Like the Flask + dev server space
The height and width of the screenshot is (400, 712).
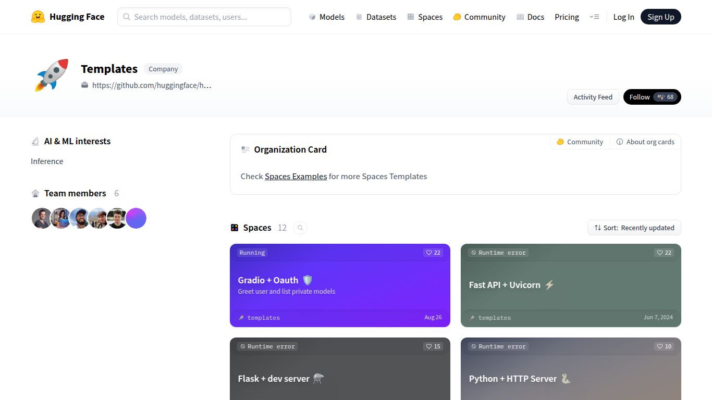click(x=433, y=346)
